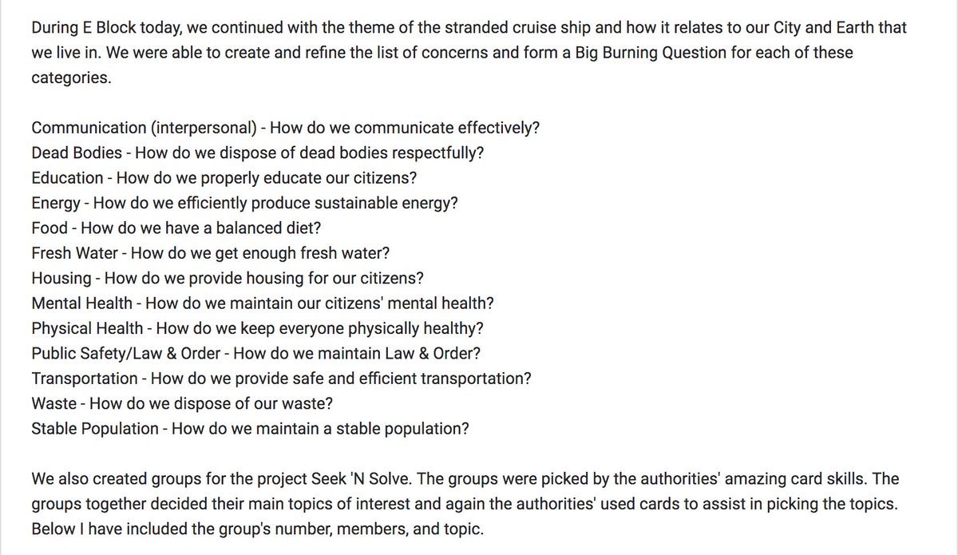Click the 'Stable Population' line

click(x=251, y=428)
